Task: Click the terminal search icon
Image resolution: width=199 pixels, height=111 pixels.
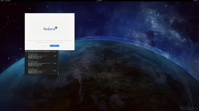Action: pyautogui.click(x=53, y=51)
